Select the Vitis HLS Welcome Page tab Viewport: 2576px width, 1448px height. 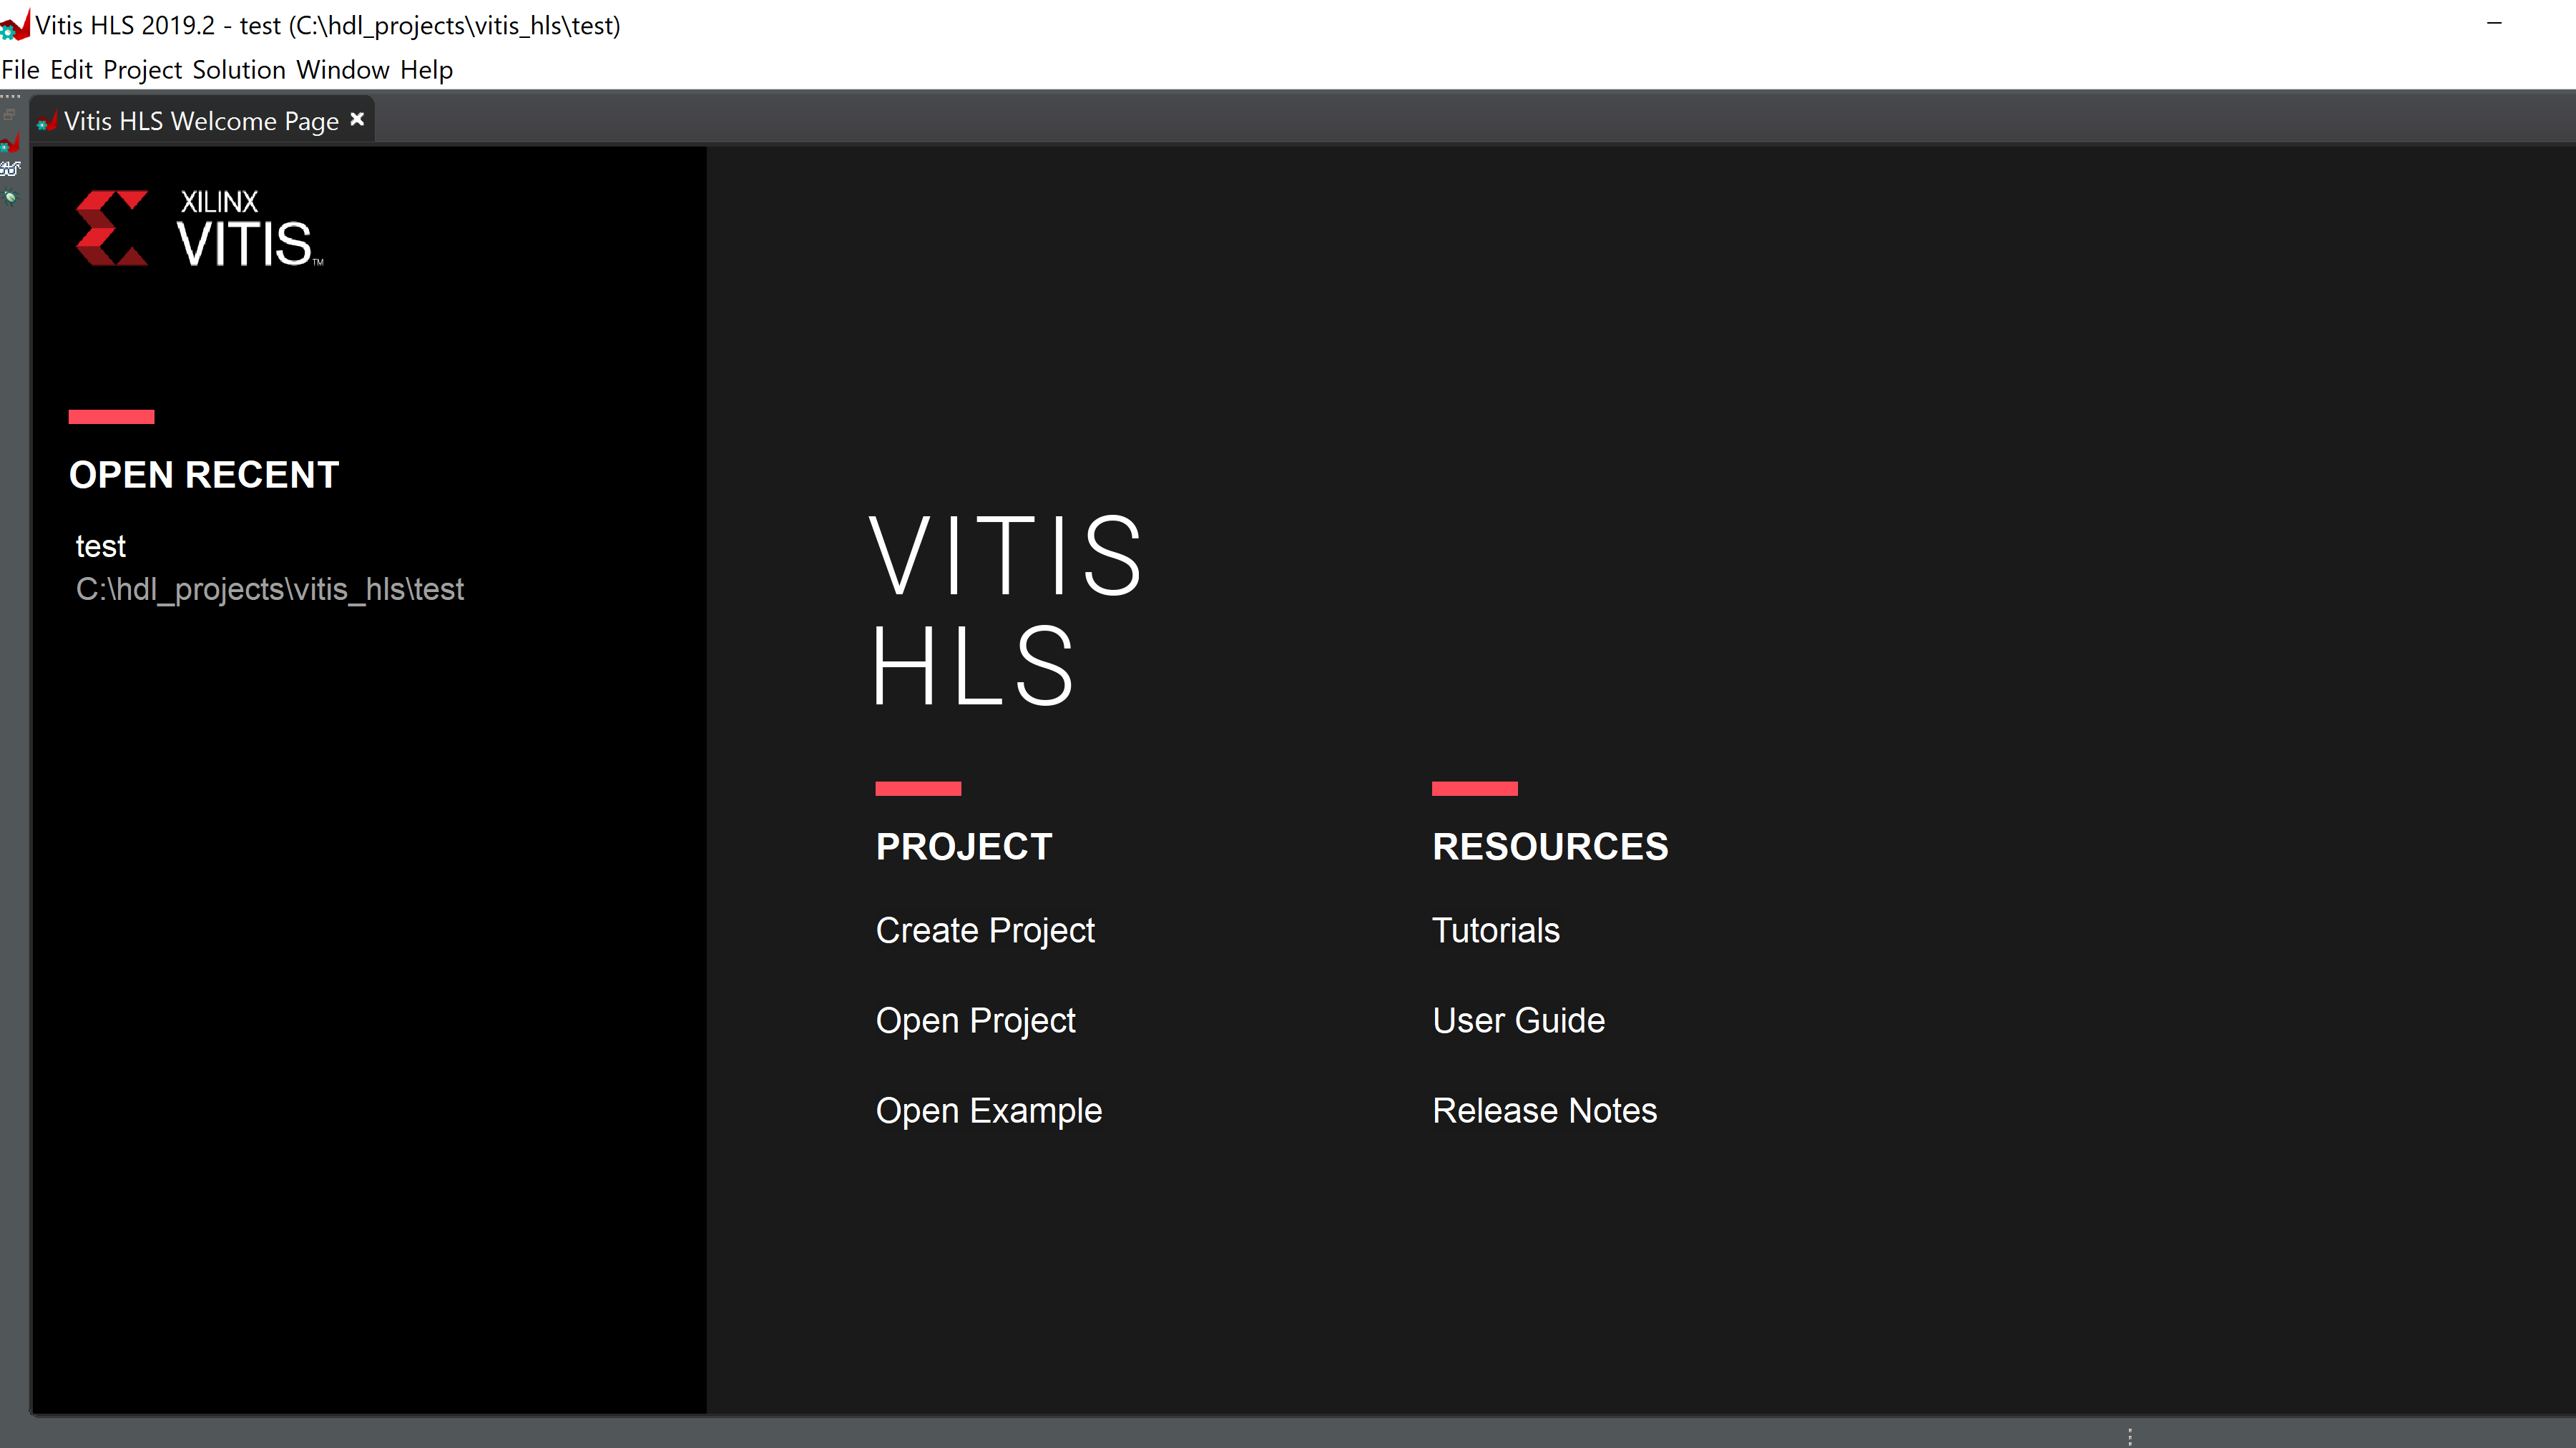pyautogui.click(x=200, y=121)
